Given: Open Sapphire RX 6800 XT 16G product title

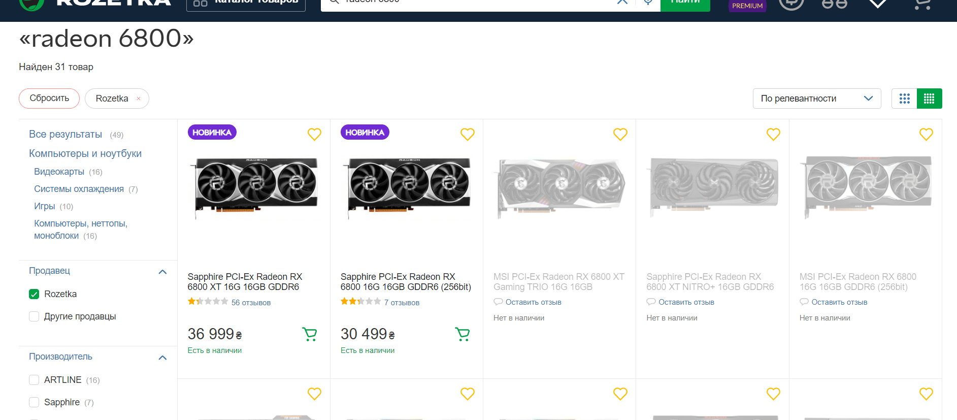Looking at the screenshot, I should 245,282.
